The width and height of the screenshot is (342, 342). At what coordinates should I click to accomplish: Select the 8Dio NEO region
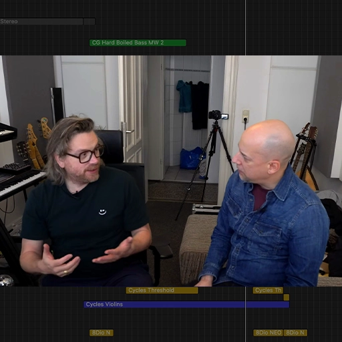(268, 333)
